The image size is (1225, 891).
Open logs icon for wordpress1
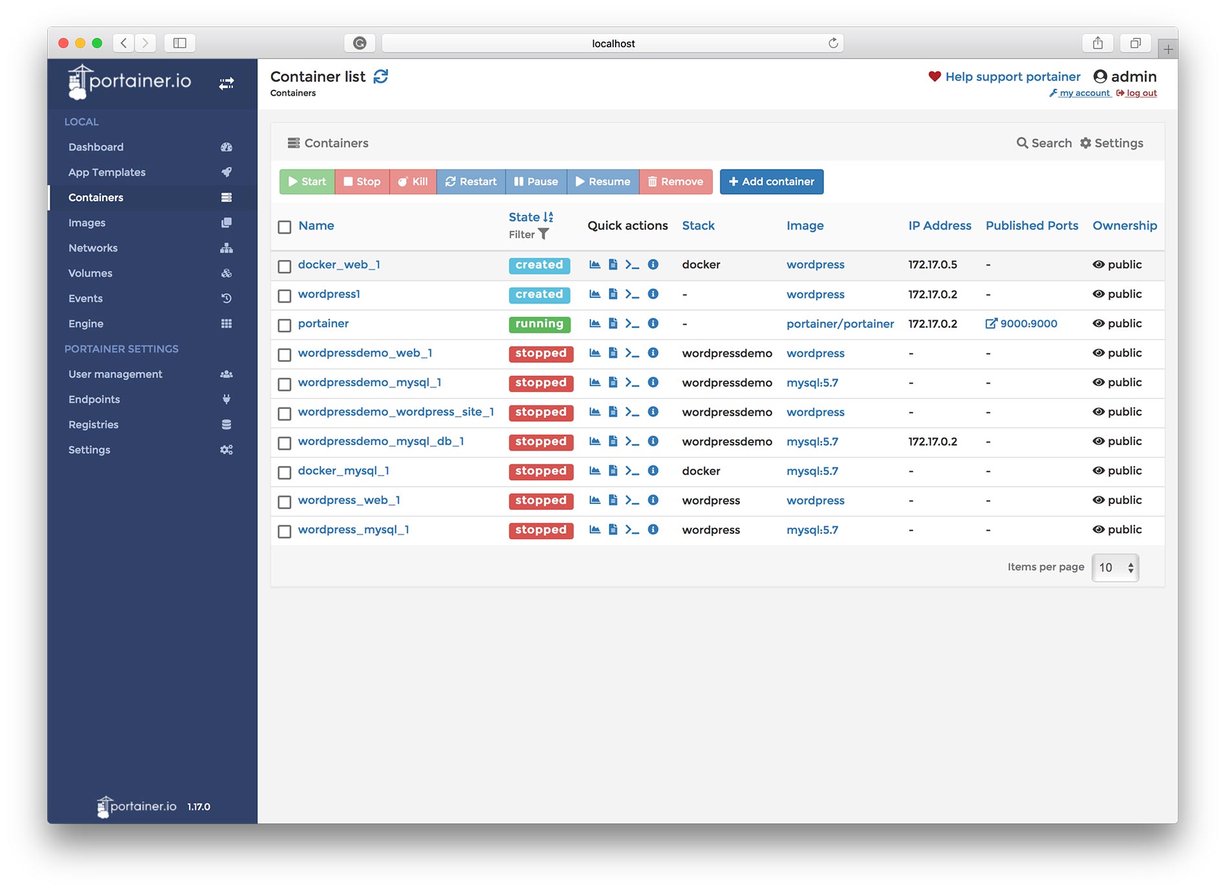[613, 294]
